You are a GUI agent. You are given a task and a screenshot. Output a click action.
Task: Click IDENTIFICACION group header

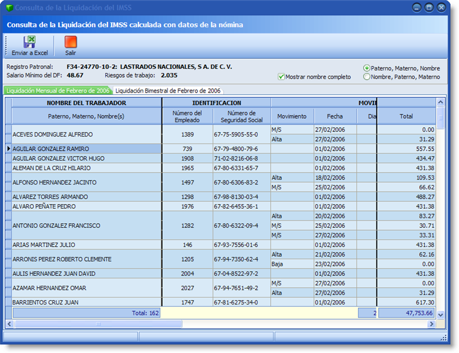click(217, 103)
